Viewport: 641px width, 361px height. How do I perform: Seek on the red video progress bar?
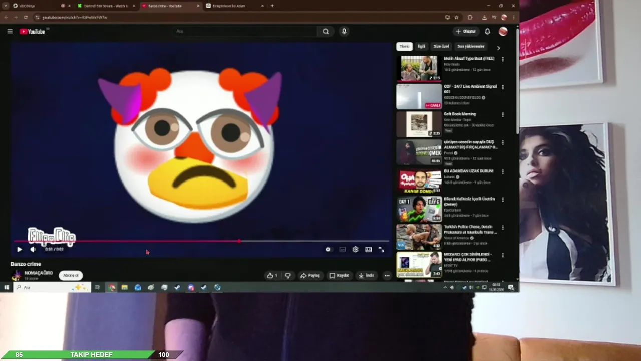[x=201, y=241]
